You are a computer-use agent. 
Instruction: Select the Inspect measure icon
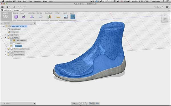58,17
